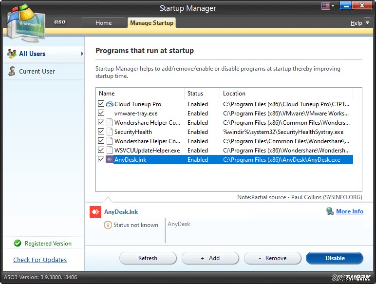The width and height of the screenshot is (376, 284).
Task: Open the Help dropdown arrow
Action: (x=367, y=22)
